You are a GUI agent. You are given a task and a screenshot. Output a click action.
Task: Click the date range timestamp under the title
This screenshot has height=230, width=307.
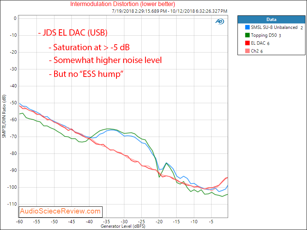click(x=169, y=11)
